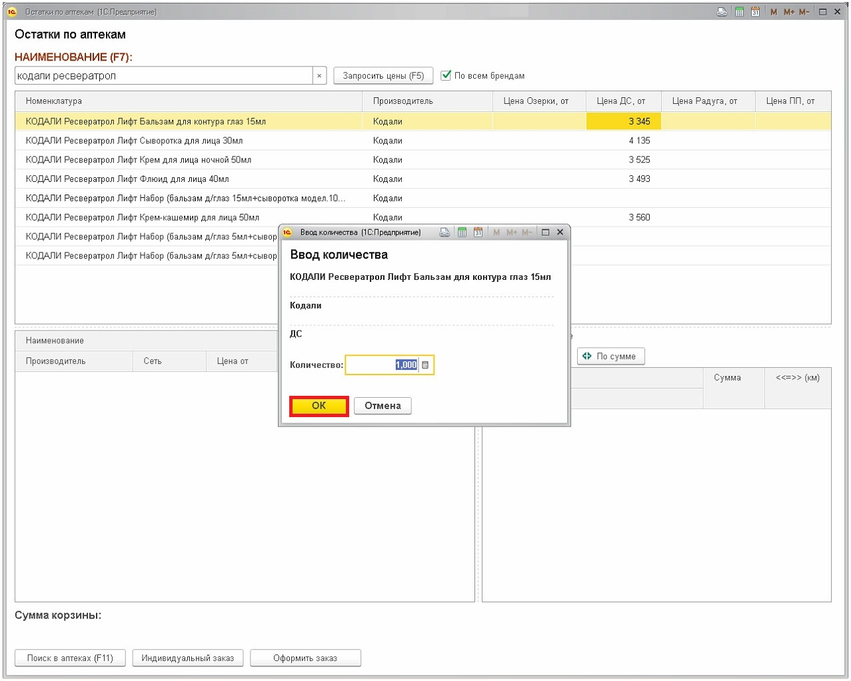Click the Запросить цены (F5) button
Screen dimensions: 851x681
383,76
